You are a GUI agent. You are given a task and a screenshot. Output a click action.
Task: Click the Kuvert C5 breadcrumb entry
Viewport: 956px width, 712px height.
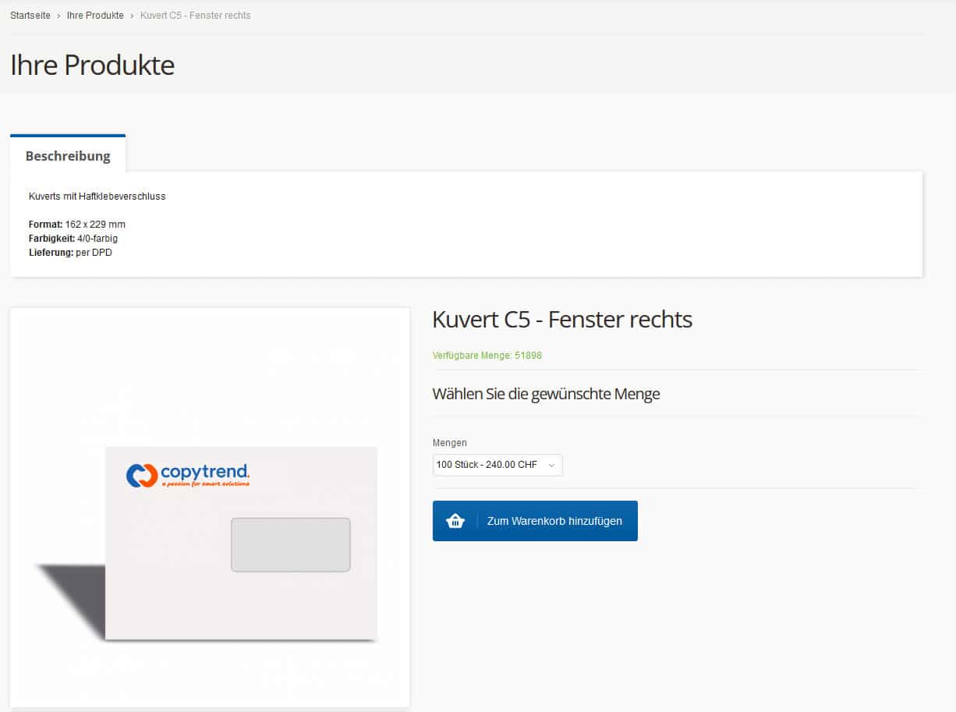tap(195, 16)
